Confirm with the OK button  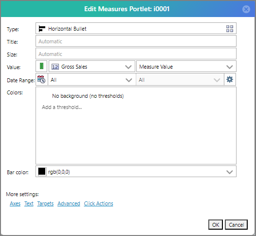pyautogui.click(x=216, y=225)
